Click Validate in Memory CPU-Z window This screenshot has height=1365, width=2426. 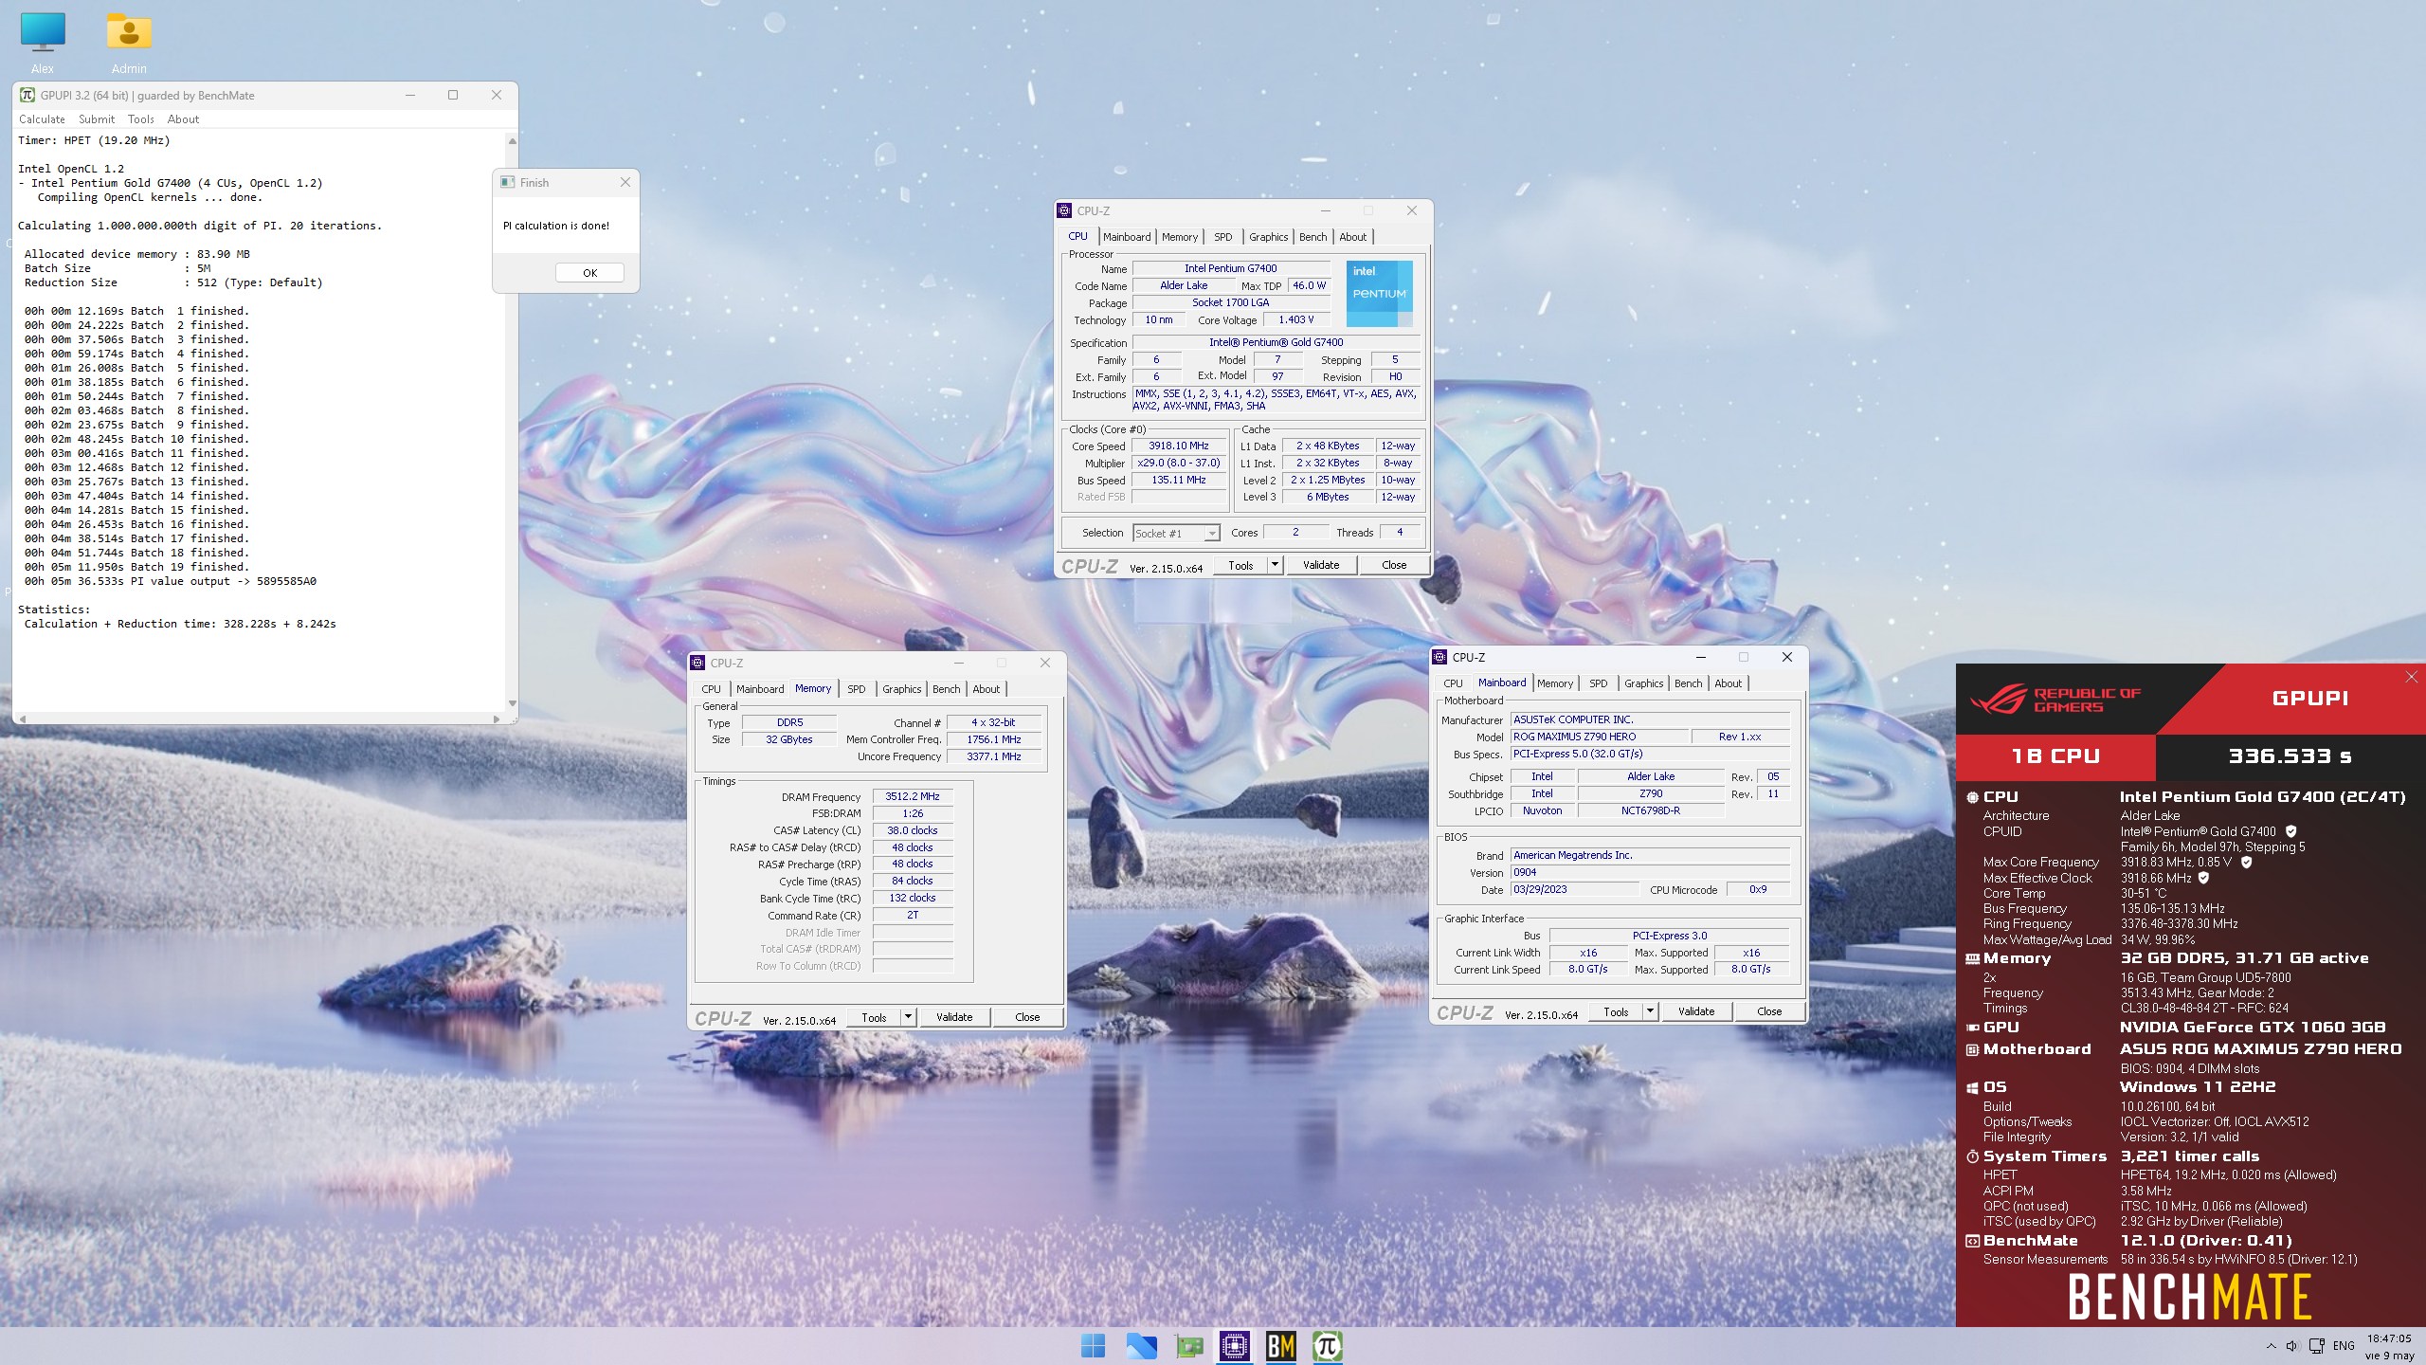click(954, 1018)
